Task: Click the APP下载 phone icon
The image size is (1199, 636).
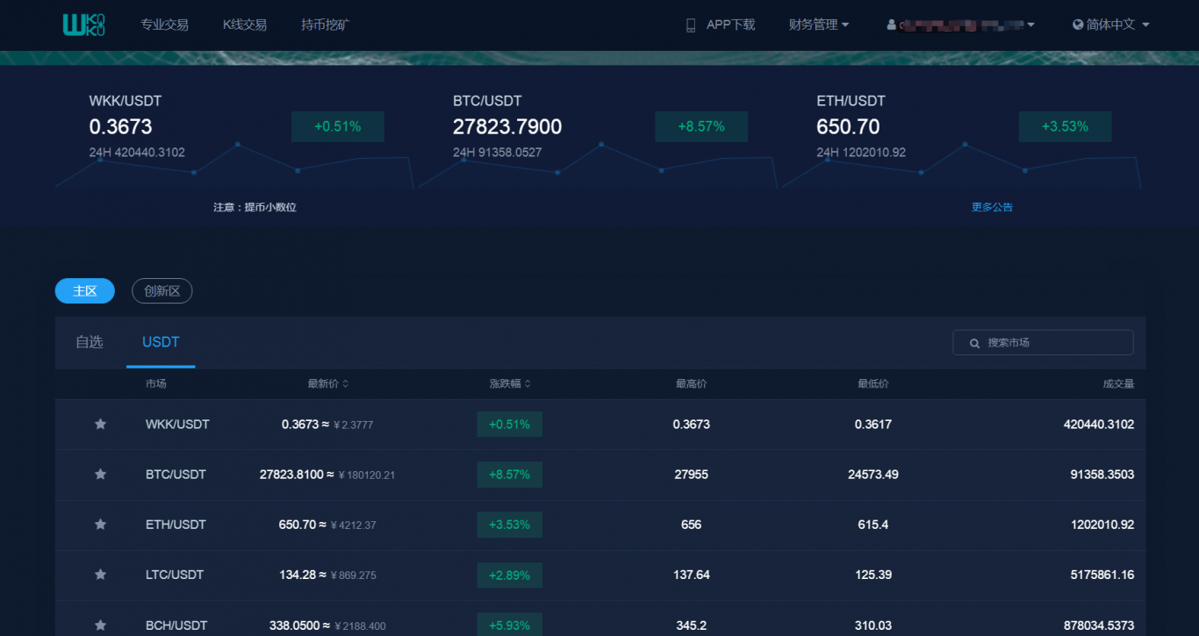Action: pyautogui.click(x=691, y=25)
